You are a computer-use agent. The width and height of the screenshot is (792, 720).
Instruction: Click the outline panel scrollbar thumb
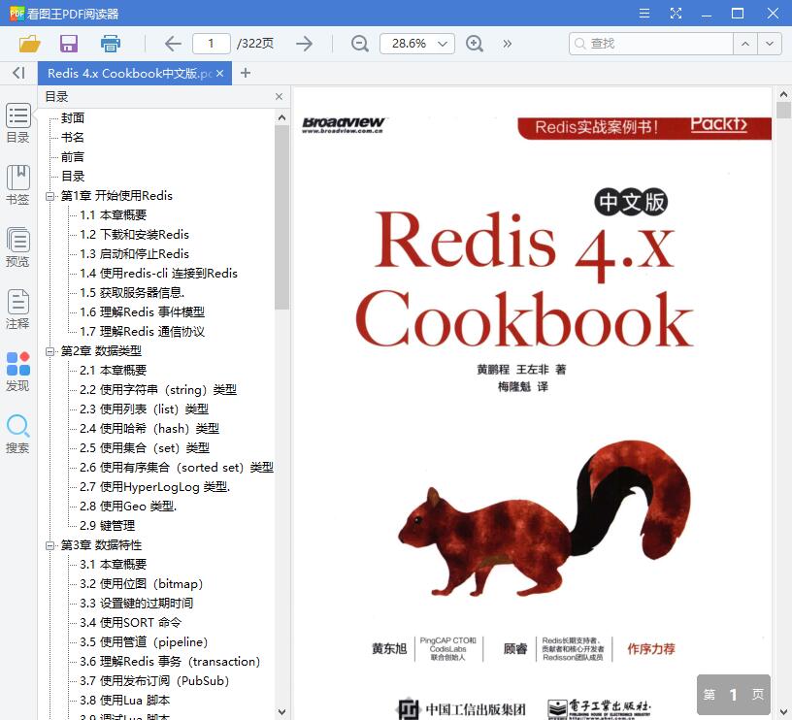(281, 217)
